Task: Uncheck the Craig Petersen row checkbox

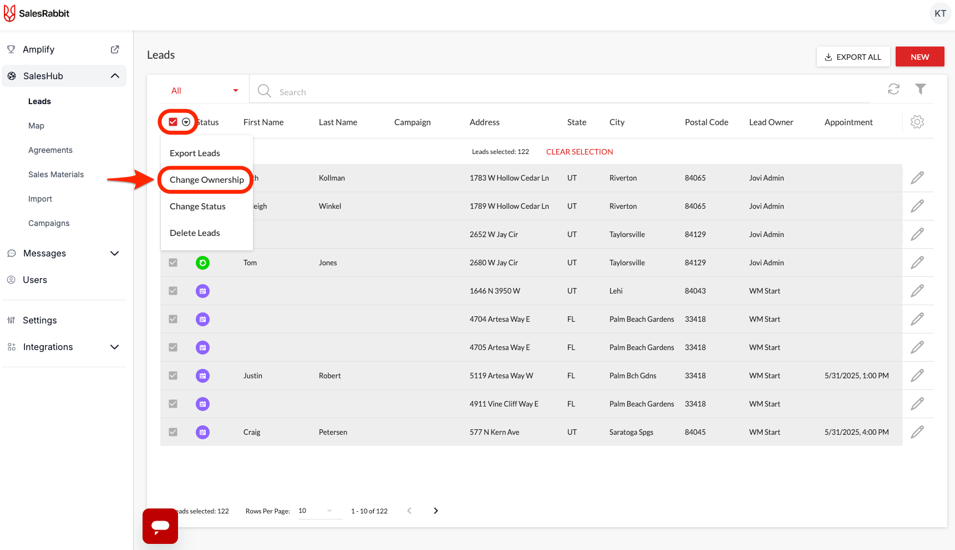Action: click(173, 432)
